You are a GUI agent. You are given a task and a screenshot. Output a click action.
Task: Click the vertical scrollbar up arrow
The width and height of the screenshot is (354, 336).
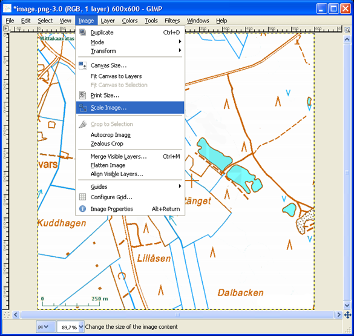tap(347, 39)
